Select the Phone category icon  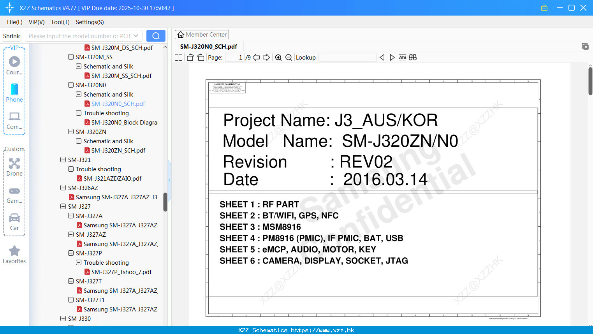click(14, 93)
